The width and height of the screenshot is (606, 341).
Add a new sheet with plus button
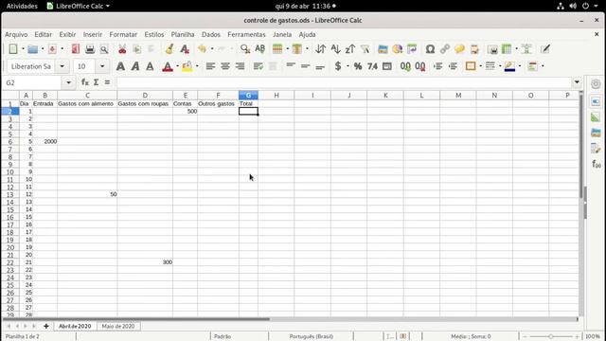(46, 326)
